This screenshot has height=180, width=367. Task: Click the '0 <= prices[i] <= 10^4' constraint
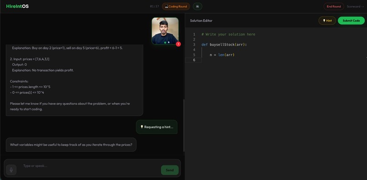point(27,93)
